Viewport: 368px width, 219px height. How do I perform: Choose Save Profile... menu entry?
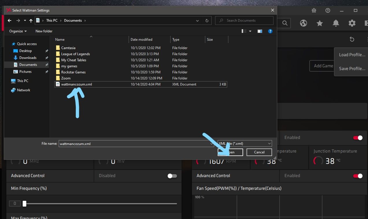pos(352,69)
